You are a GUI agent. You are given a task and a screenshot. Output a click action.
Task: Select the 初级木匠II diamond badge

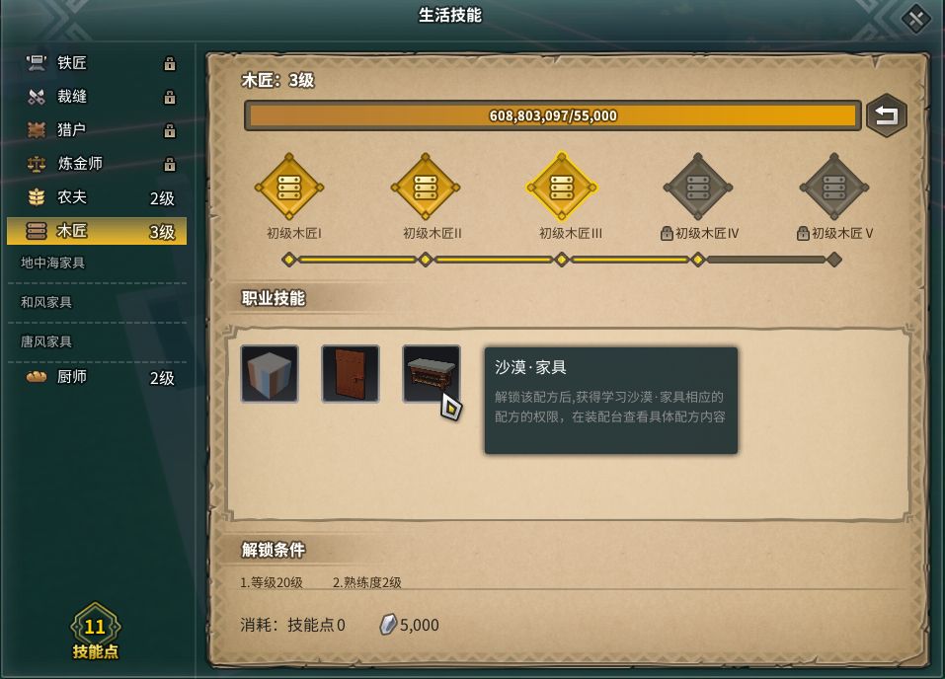tap(426, 187)
